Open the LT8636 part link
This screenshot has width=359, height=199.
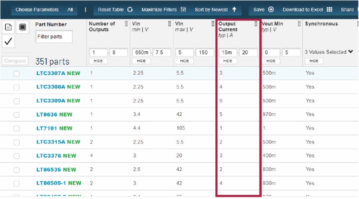(x=47, y=115)
